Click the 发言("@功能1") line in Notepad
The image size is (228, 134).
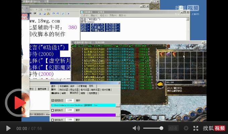90,19
